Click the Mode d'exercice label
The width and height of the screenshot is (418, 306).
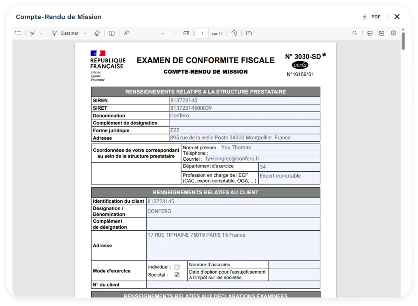pyautogui.click(x=111, y=271)
